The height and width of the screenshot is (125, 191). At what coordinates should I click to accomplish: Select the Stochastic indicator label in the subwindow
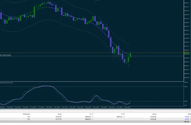pos(6,83)
